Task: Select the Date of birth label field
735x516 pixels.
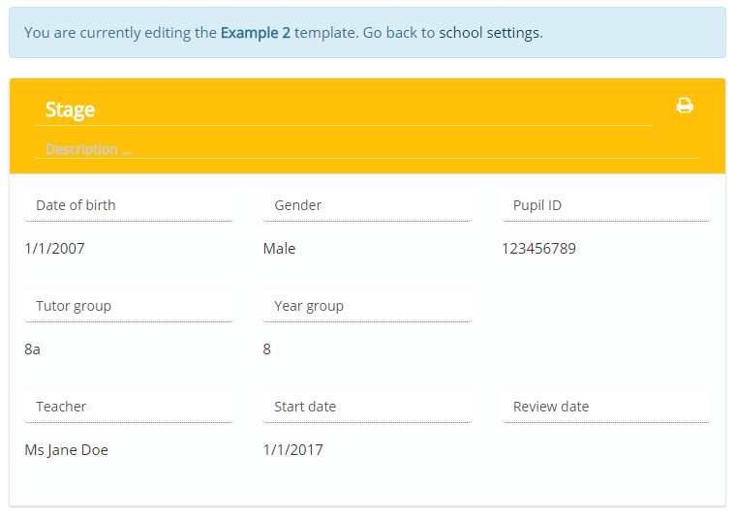Action: click(x=129, y=205)
